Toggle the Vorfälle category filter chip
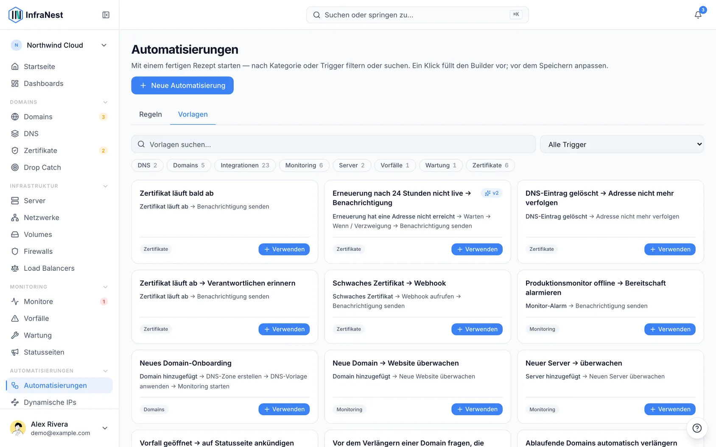The width and height of the screenshot is (716, 447). [395, 165]
